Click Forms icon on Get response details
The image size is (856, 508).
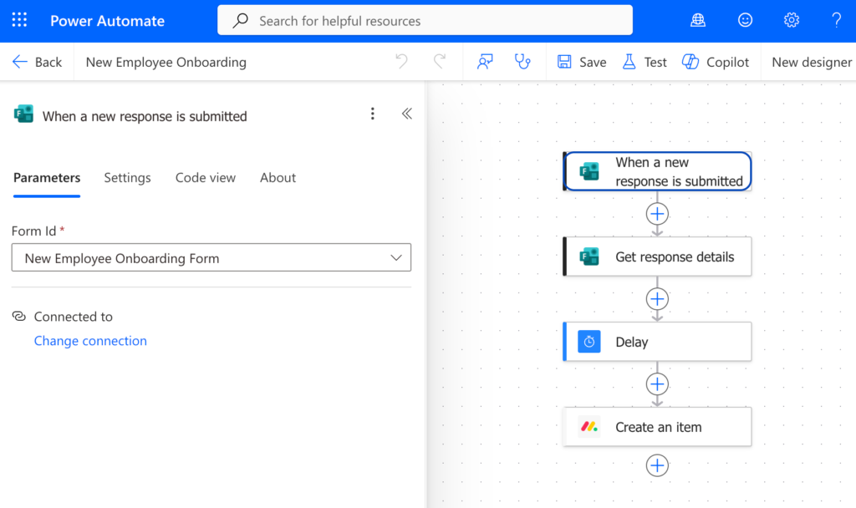[589, 257]
